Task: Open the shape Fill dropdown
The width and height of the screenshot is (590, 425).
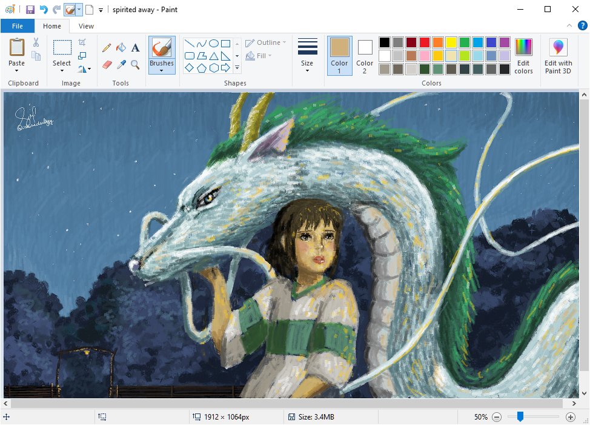Action: pos(259,56)
